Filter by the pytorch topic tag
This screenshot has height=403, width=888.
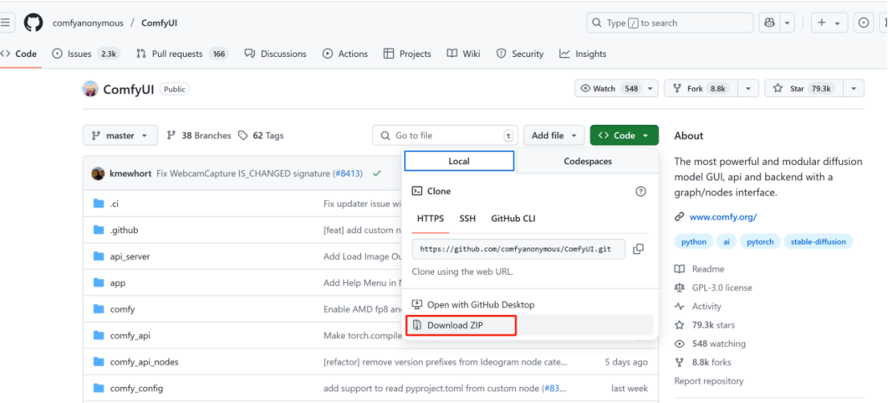point(760,242)
